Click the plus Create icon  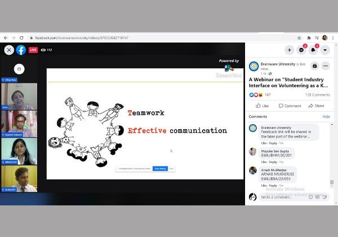click(x=290, y=50)
